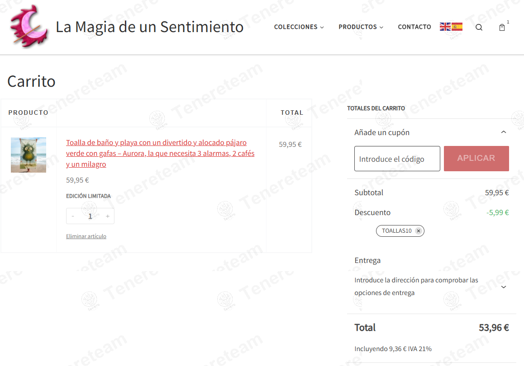Image resolution: width=524 pixels, height=366 pixels.
Task: Click the crescent moon site logo
Action: point(29,26)
